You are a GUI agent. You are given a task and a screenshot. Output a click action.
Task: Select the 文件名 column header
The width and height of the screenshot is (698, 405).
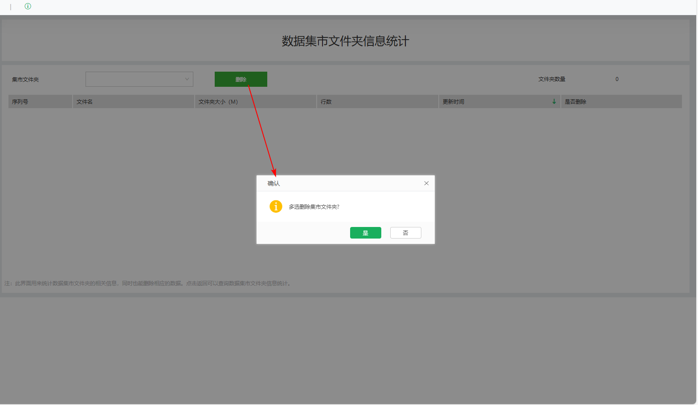pyautogui.click(x=134, y=101)
